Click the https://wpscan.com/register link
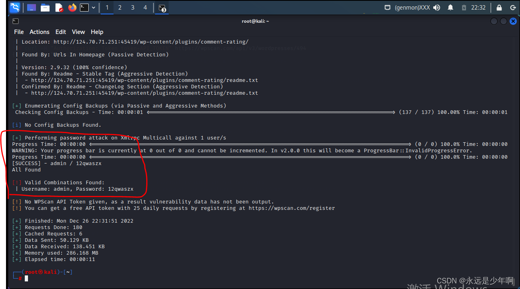Screen dimensions: 520x289 [x=292, y=208]
